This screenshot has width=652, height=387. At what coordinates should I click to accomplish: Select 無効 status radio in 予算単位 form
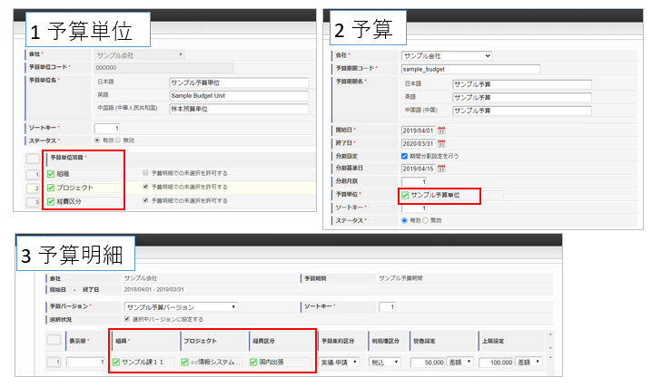coord(118,140)
